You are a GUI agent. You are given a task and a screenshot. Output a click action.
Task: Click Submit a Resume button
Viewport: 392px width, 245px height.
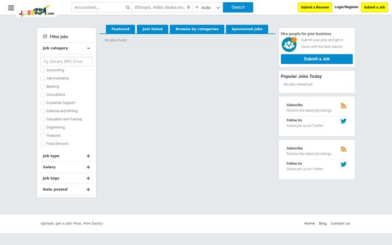[x=315, y=7]
